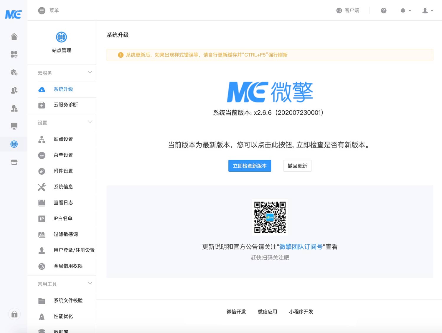Screen dimensions: 442x333
Task: Collapse the 云服务 section chevron
Action: [90, 72]
